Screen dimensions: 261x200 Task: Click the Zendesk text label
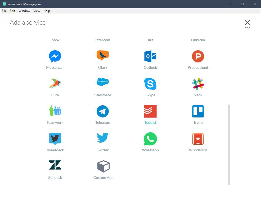55,178
